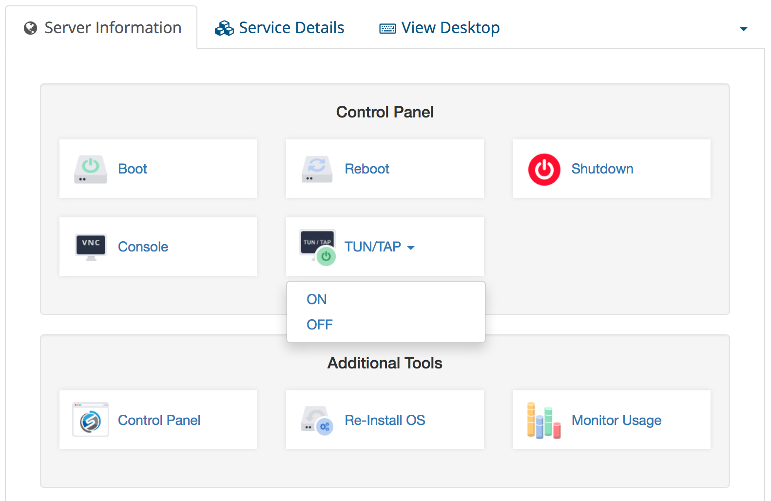
Task: Click the Monitor Usage link
Action: tap(616, 420)
